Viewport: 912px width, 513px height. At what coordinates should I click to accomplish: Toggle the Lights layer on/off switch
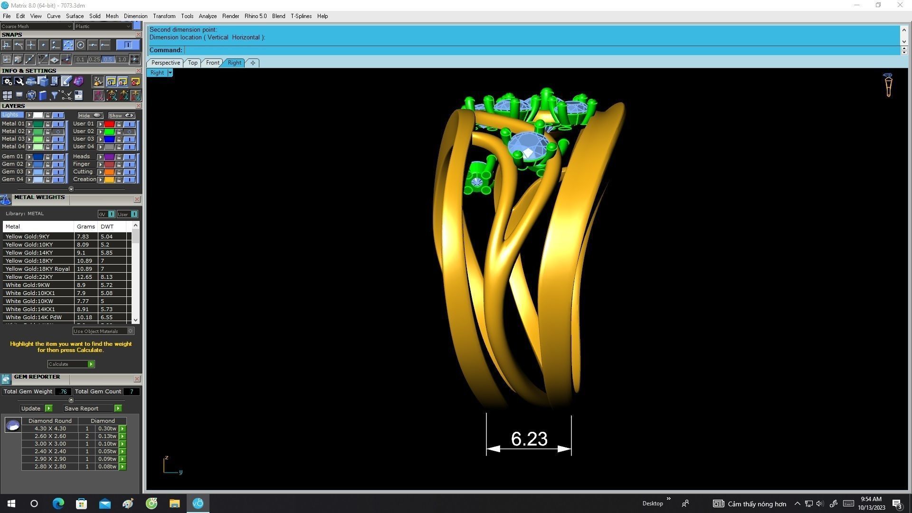(58, 115)
